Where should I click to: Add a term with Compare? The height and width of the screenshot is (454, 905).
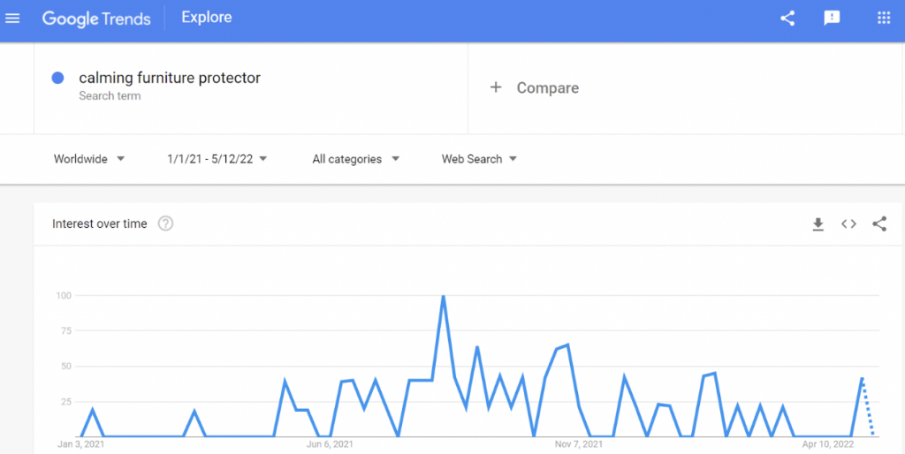click(534, 87)
